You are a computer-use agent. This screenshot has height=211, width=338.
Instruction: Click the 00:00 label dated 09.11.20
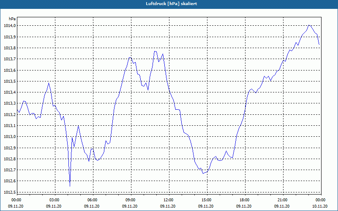click(16, 200)
